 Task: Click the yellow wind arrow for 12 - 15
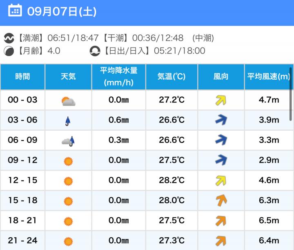click(221, 181)
